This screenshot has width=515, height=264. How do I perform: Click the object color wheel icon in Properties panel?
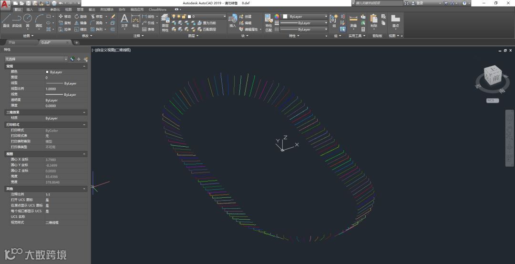pos(277,16)
